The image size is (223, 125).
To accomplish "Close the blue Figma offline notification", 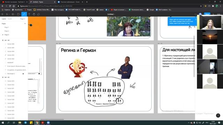I will (x=196, y=19).
